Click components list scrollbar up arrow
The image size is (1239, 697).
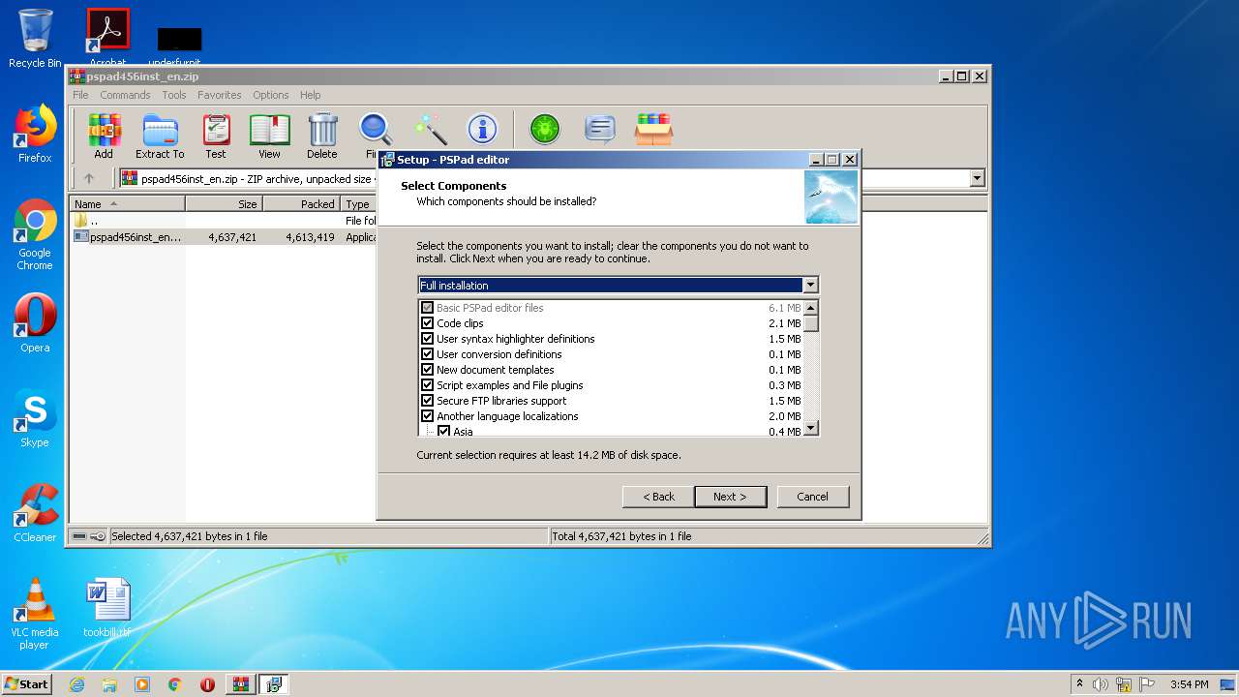point(811,308)
